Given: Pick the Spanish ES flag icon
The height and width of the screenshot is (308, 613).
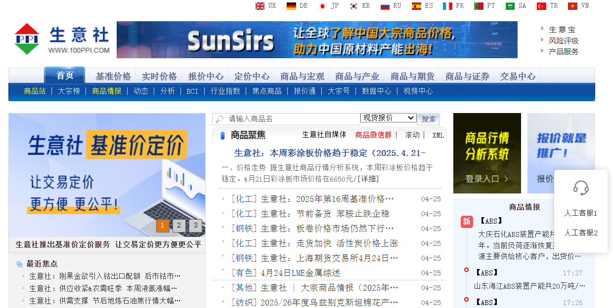Looking at the screenshot, I should pyautogui.click(x=416, y=6).
